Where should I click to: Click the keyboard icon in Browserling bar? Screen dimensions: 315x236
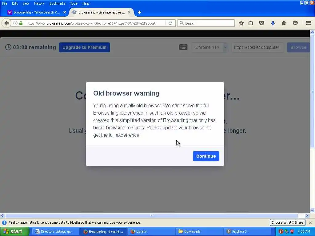183,47
